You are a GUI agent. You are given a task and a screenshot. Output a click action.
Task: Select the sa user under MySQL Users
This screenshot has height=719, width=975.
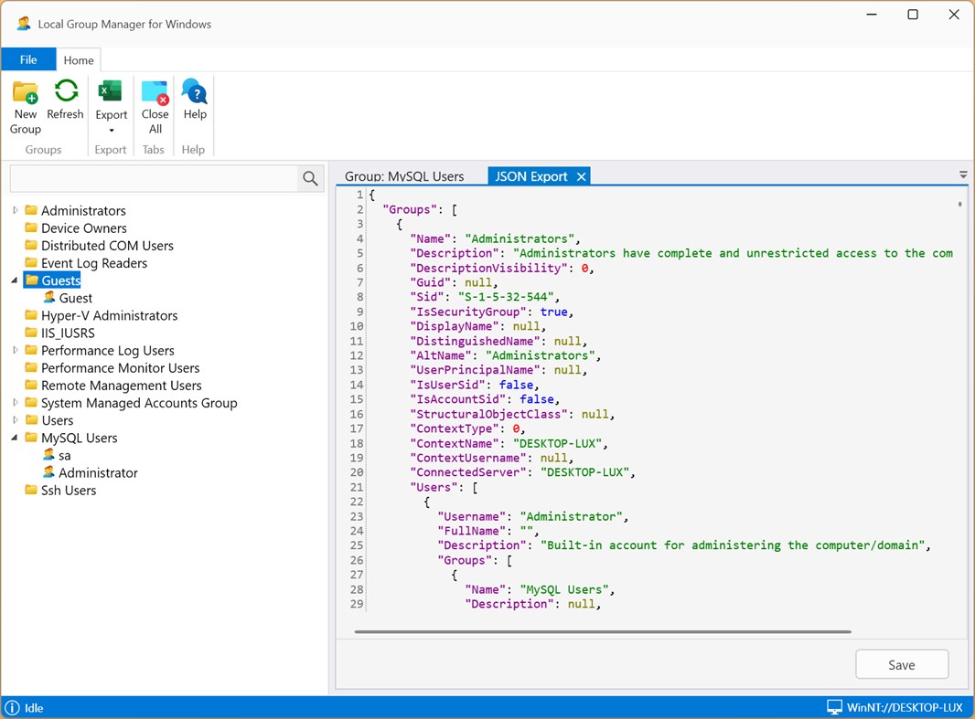64,455
